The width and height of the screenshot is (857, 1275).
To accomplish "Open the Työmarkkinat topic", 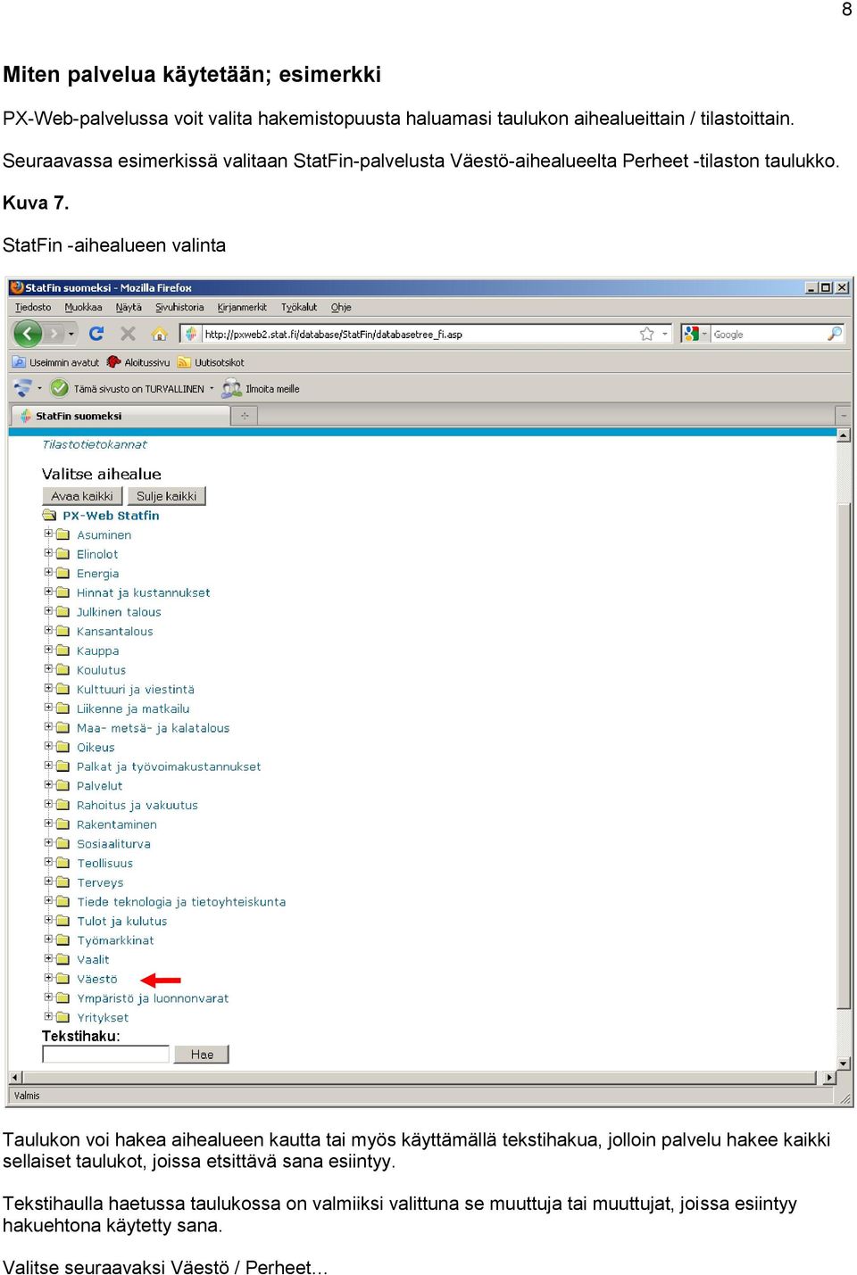I will point(115,940).
